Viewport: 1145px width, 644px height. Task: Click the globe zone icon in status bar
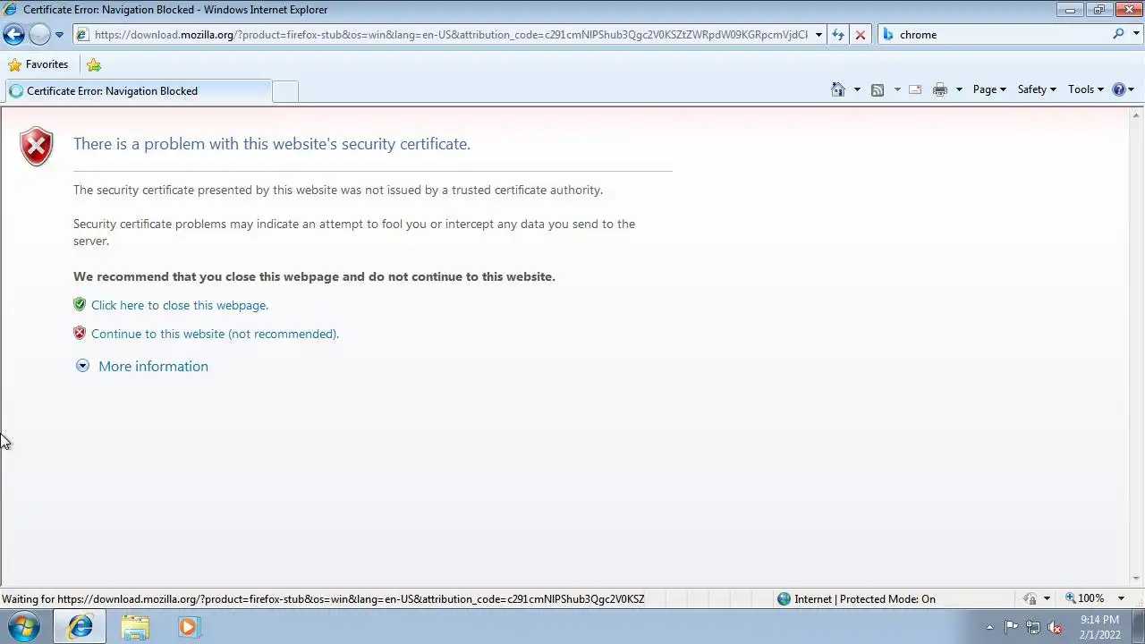coord(784,599)
